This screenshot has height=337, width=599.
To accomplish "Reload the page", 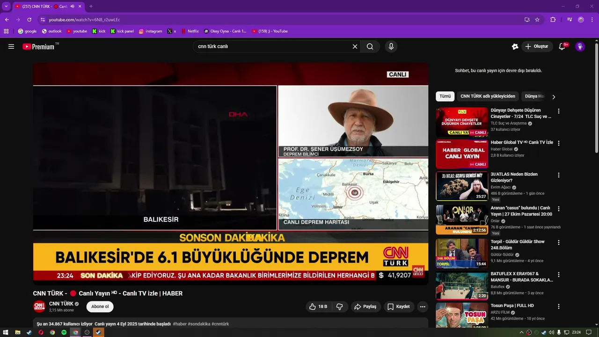I will point(29,20).
